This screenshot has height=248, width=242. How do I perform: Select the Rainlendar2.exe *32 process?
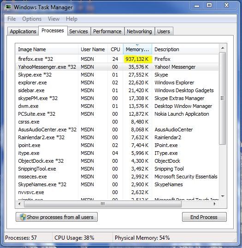(x=117, y=137)
